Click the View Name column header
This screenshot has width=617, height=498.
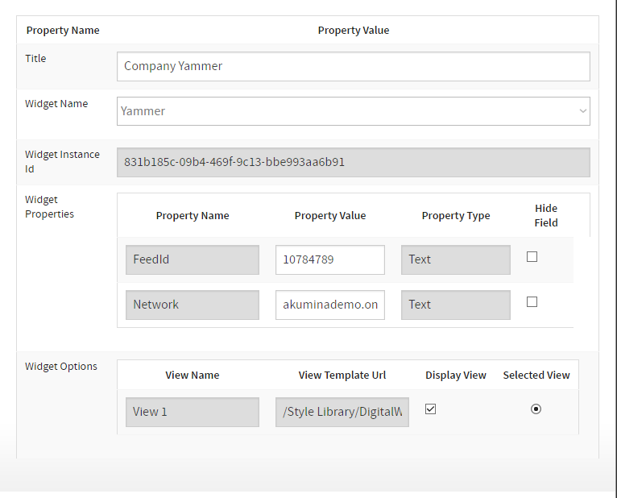[x=192, y=376]
